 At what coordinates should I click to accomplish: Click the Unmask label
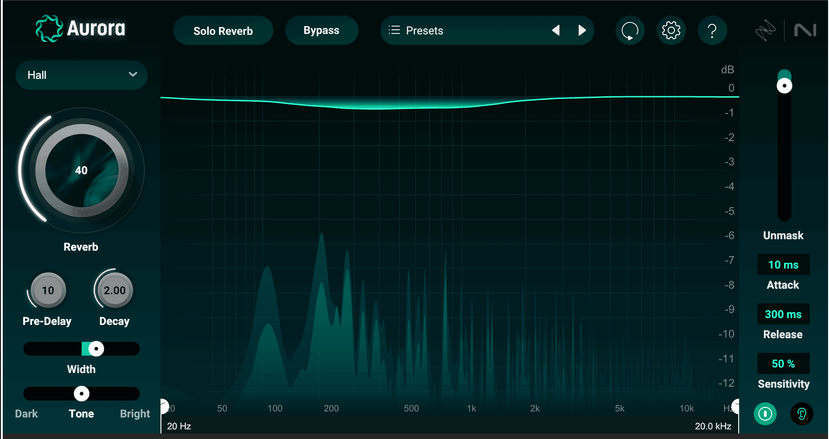[783, 236]
